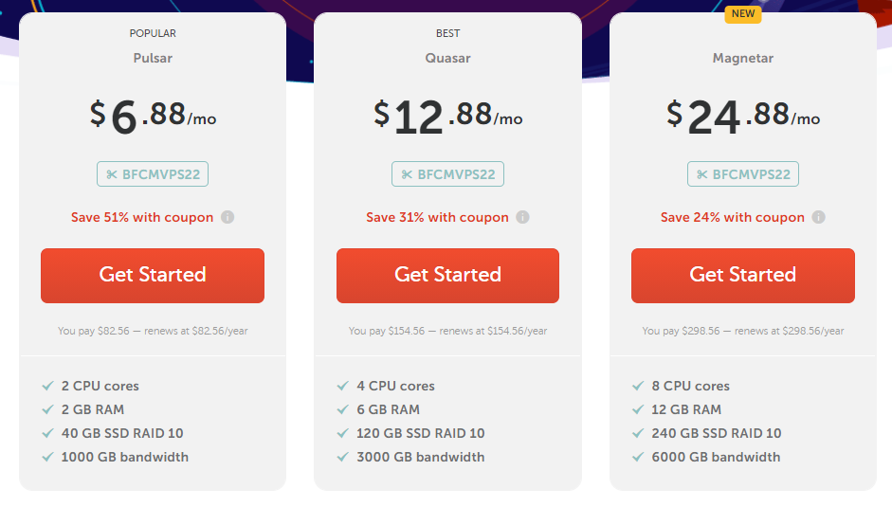Click the info icon beside Save 31% coupon
The image size is (892, 507).
[x=523, y=217]
